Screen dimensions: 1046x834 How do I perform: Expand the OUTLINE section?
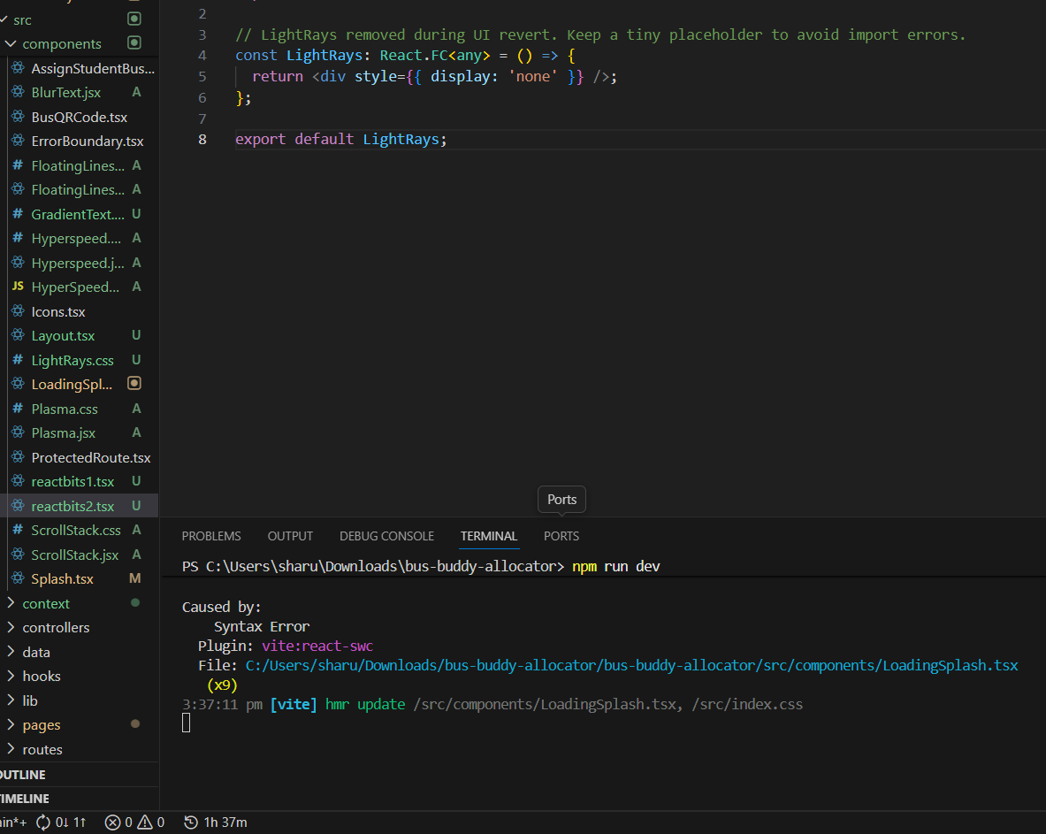(23, 775)
